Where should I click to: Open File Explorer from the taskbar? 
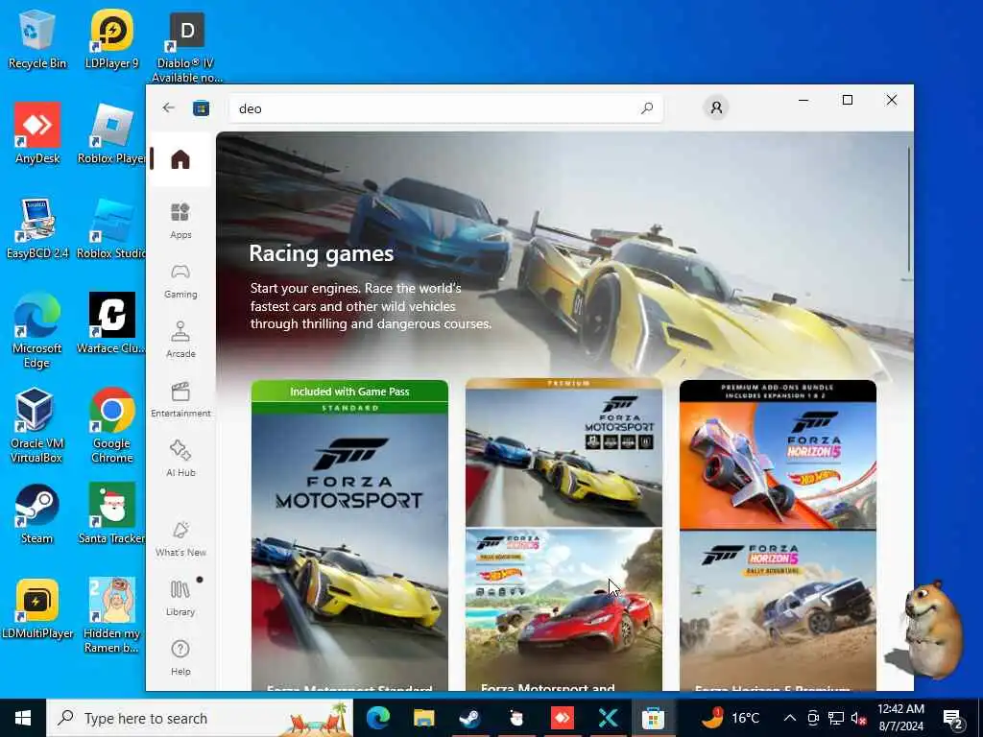[x=423, y=718]
